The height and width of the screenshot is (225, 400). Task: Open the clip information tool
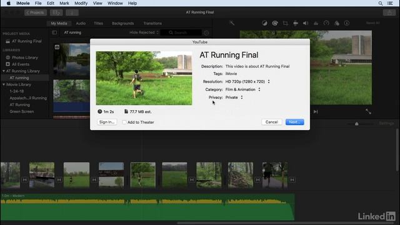point(347,23)
